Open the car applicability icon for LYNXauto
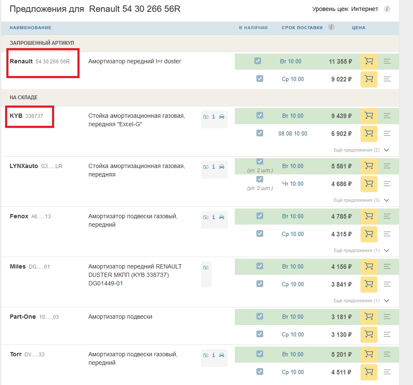This screenshot has width=413, height=385. 222,167
